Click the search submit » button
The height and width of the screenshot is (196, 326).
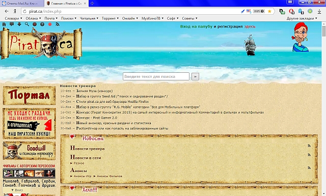[195, 76]
